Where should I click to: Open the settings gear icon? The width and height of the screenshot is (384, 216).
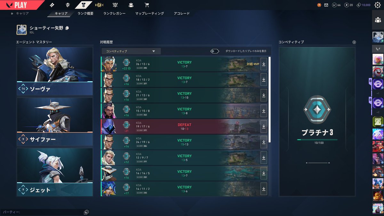click(x=378, y=5)
